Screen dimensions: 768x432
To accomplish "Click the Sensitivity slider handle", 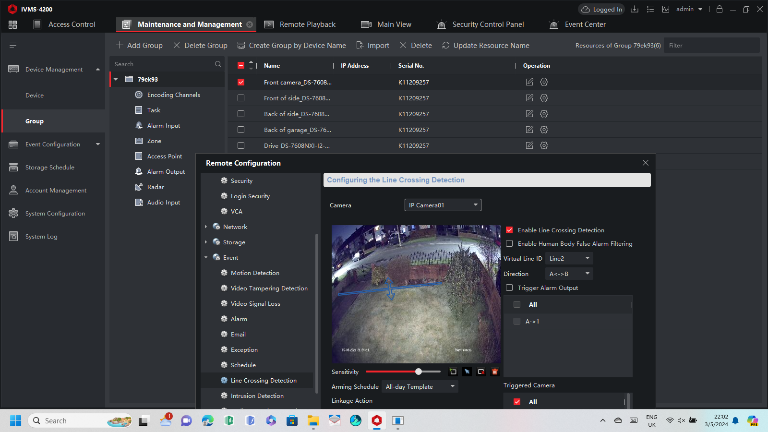I will (x=419, y=372).
